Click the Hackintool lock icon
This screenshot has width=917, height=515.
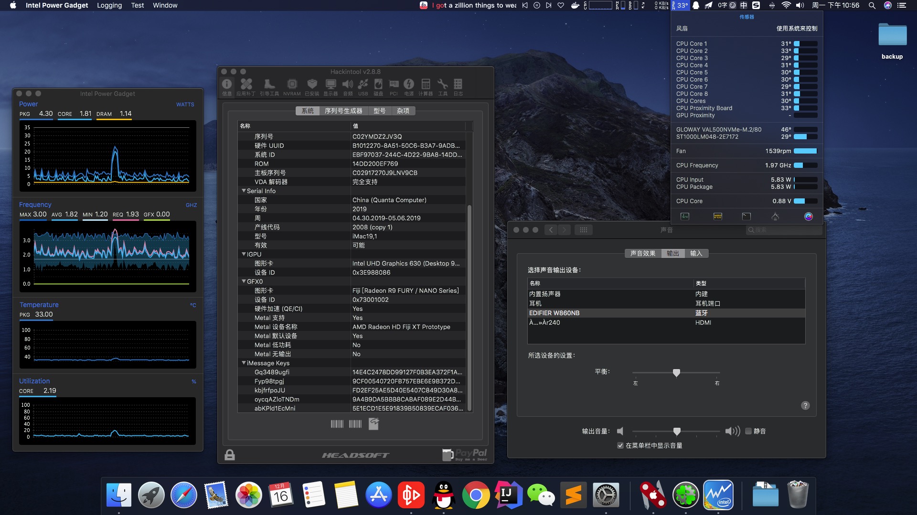pyautogui.click(x=230, y=454)
